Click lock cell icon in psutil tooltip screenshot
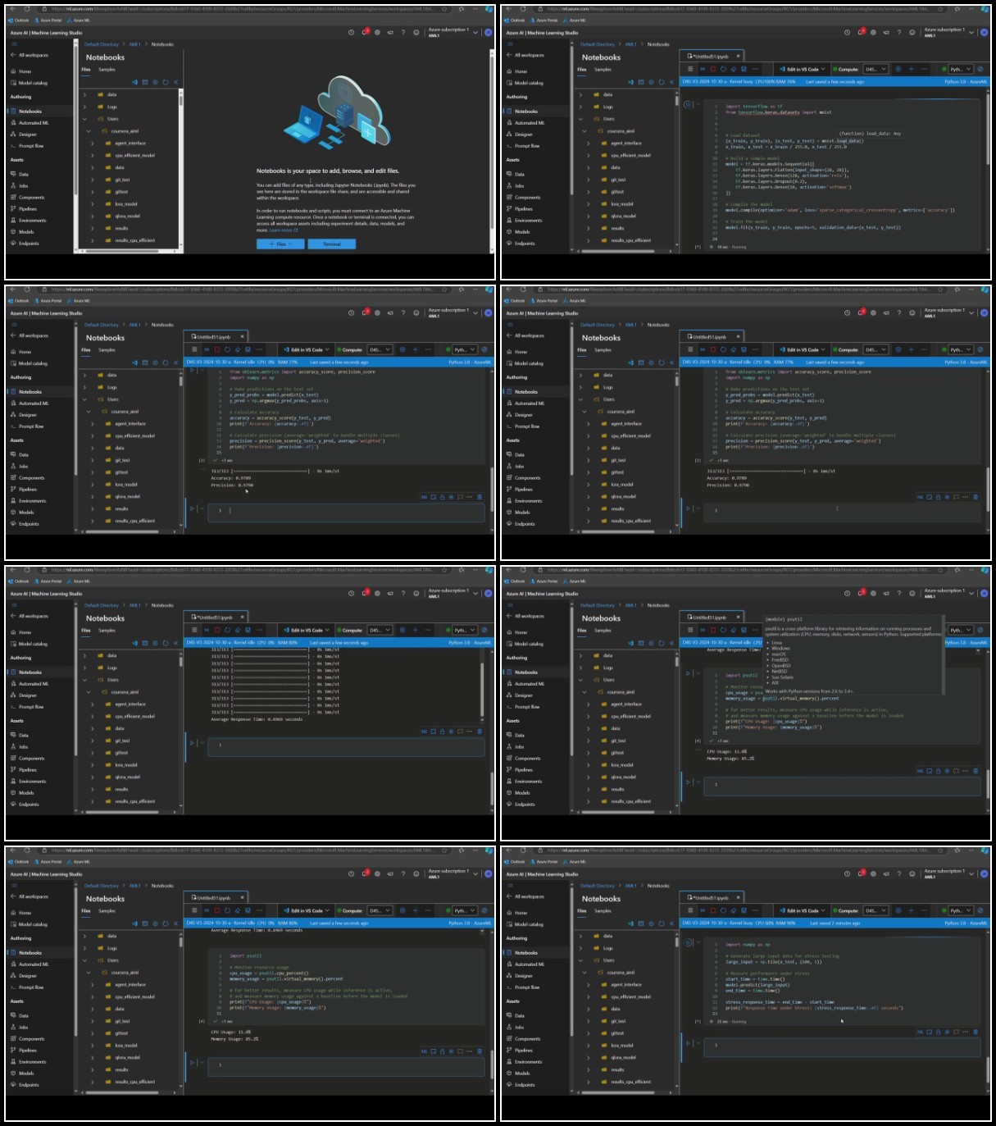 point(939,771)
